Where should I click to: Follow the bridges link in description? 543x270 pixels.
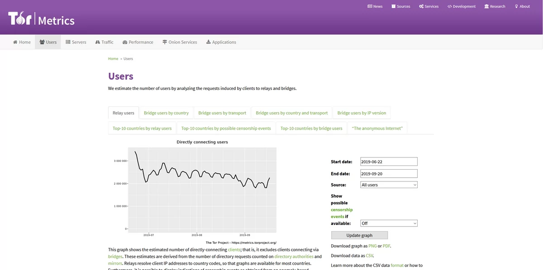pyautogui.click(x=115, y=256)
